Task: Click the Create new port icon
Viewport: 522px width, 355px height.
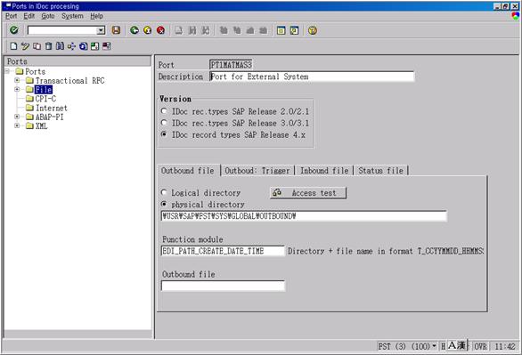Action: point(13,46)
